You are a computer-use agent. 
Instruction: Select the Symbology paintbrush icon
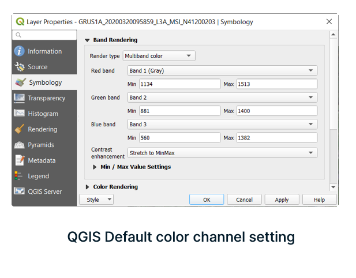point(20,82)
